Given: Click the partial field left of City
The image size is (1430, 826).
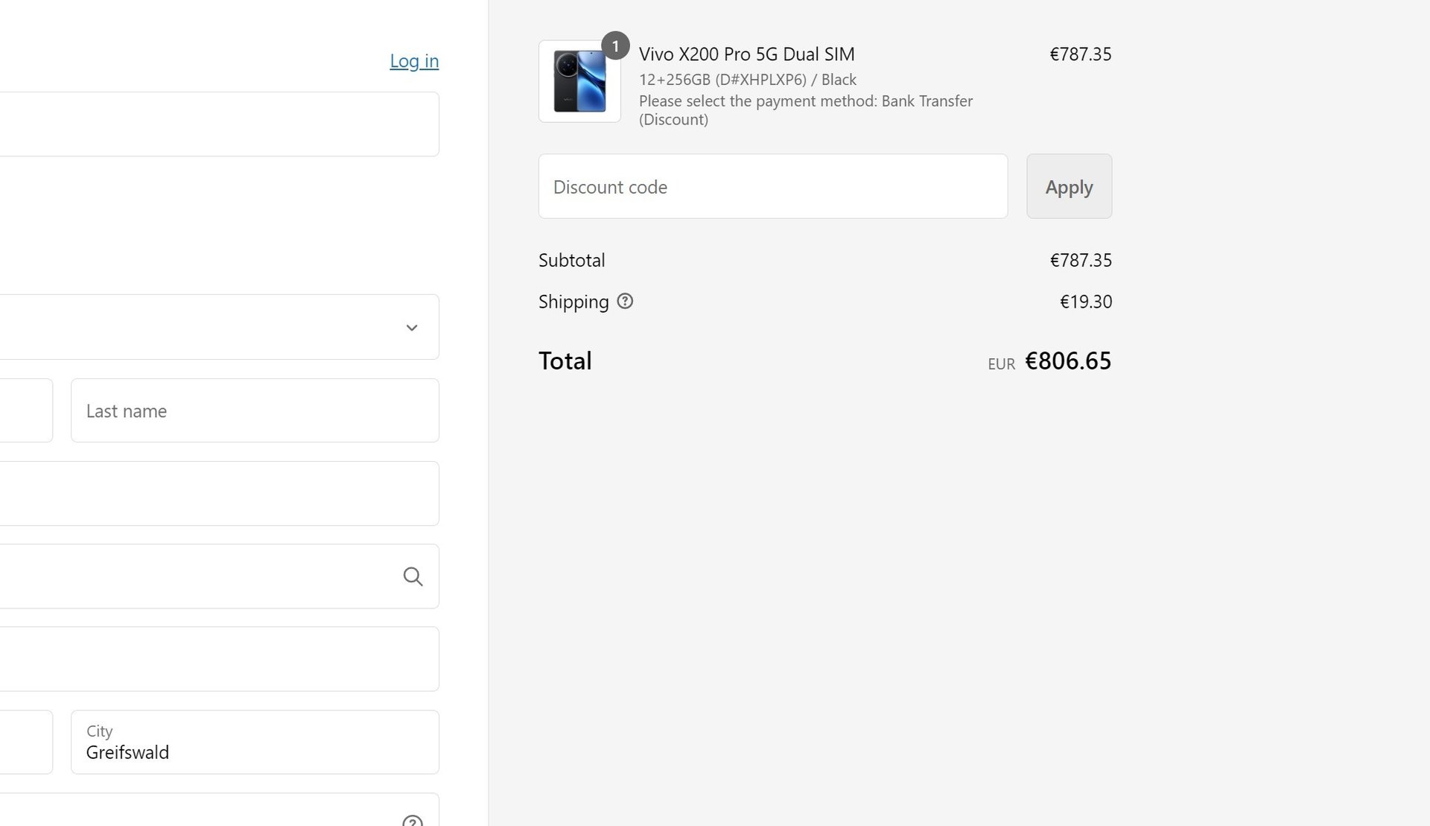Looking at the screenshot, I should pos(25,743).
